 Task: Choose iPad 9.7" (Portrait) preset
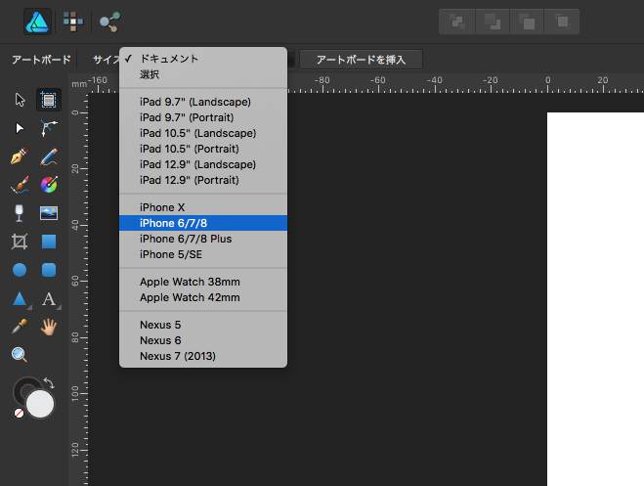tap(203, 117)
